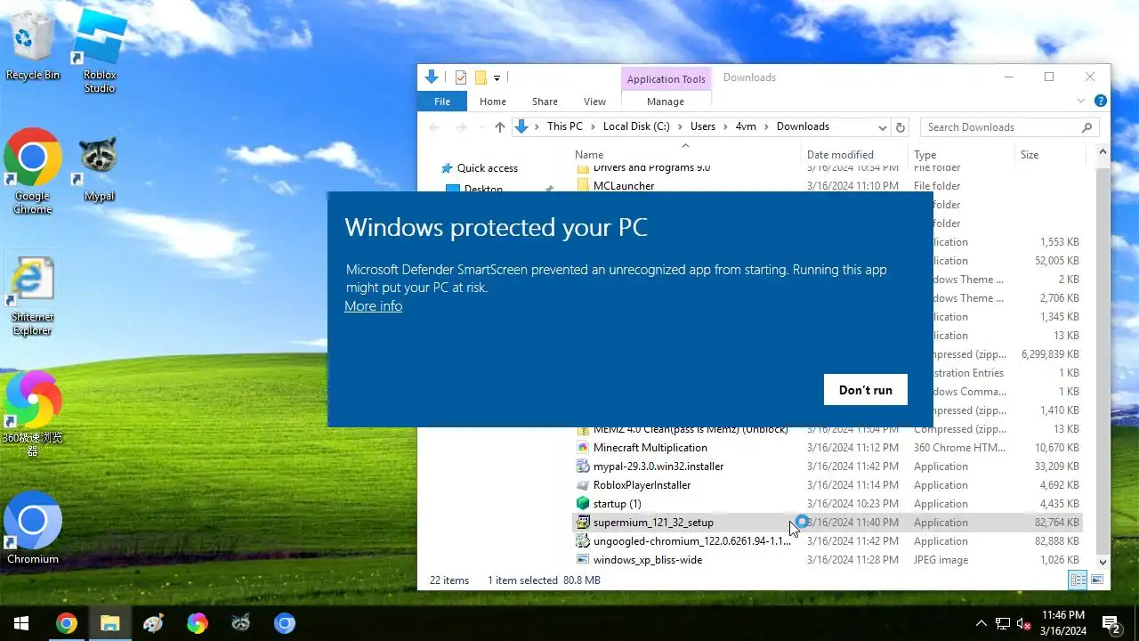Open the notification center icon
1139x641 pixels.
point(1111,623)
